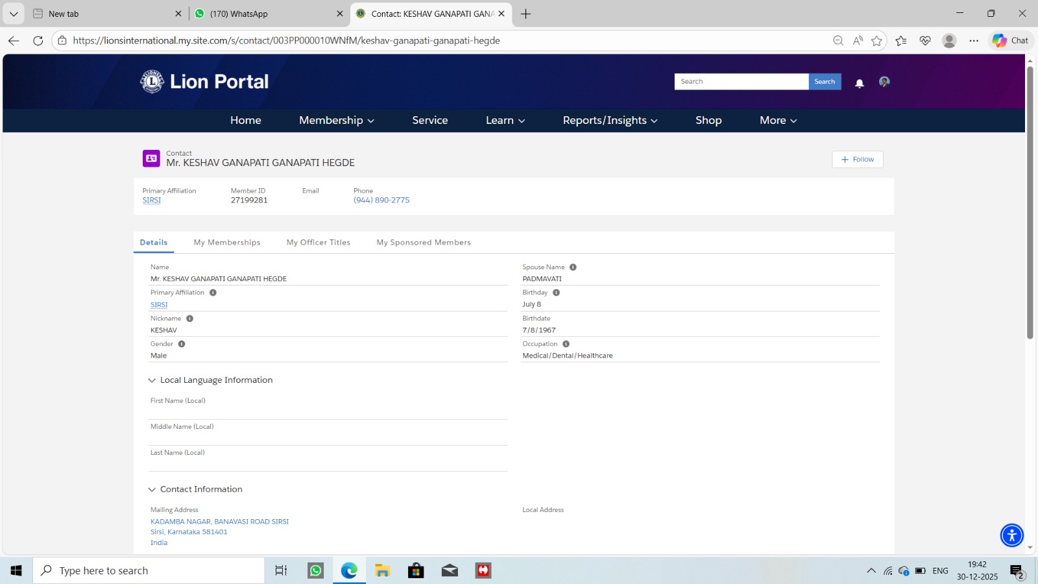Click info icon next to Spouse Name

[x=573, y=267]
